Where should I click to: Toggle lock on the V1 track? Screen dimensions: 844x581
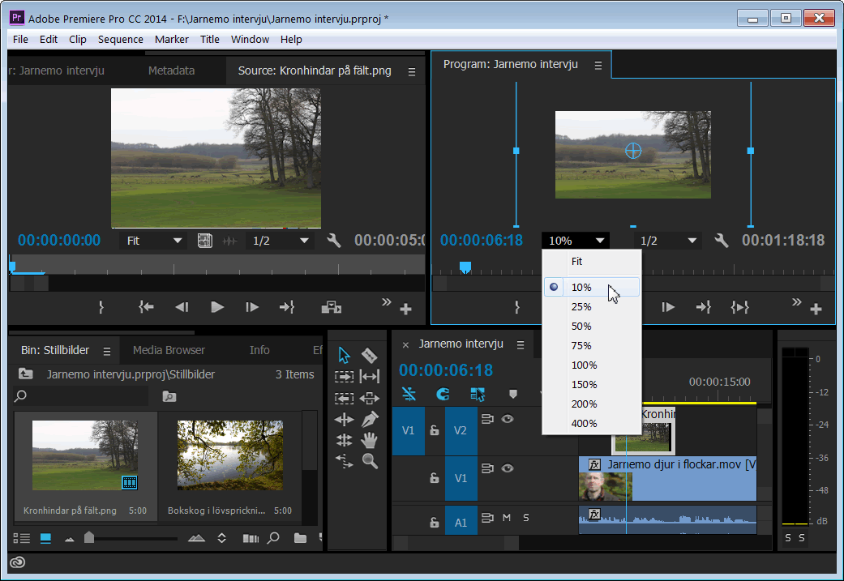[x=435, y=478]
